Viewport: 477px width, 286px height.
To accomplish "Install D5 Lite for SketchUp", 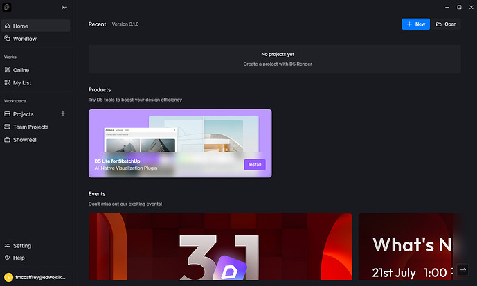I will (x=255, y=165).
